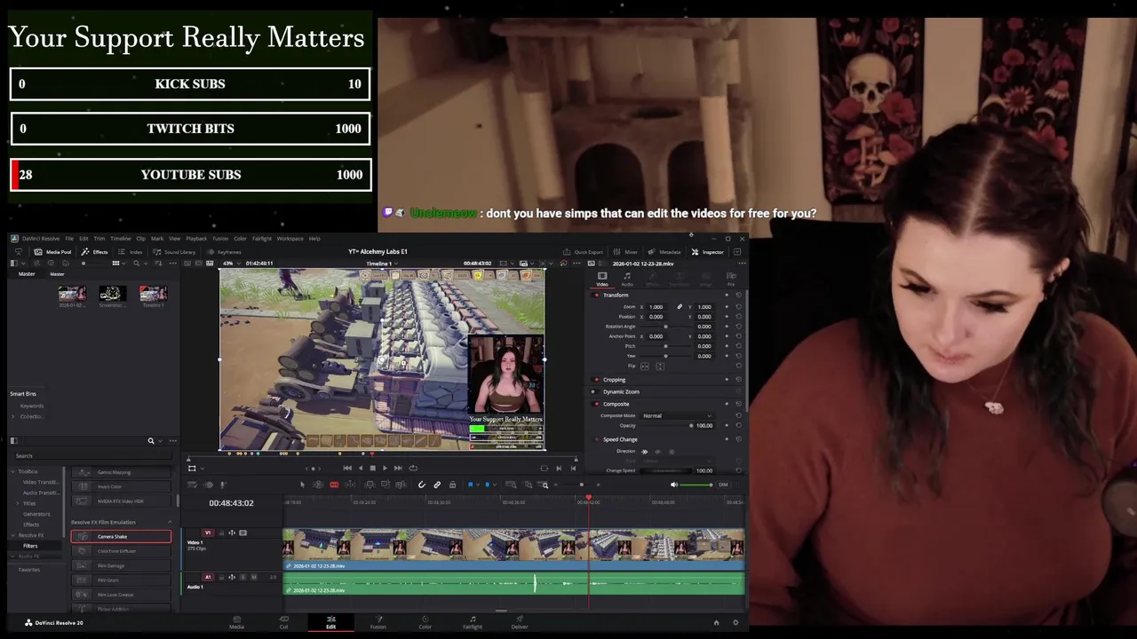Image resolution: width=1137 pixels, height=639 pixels.
Task: Open Keyframes panel
Action: [224, 252]
